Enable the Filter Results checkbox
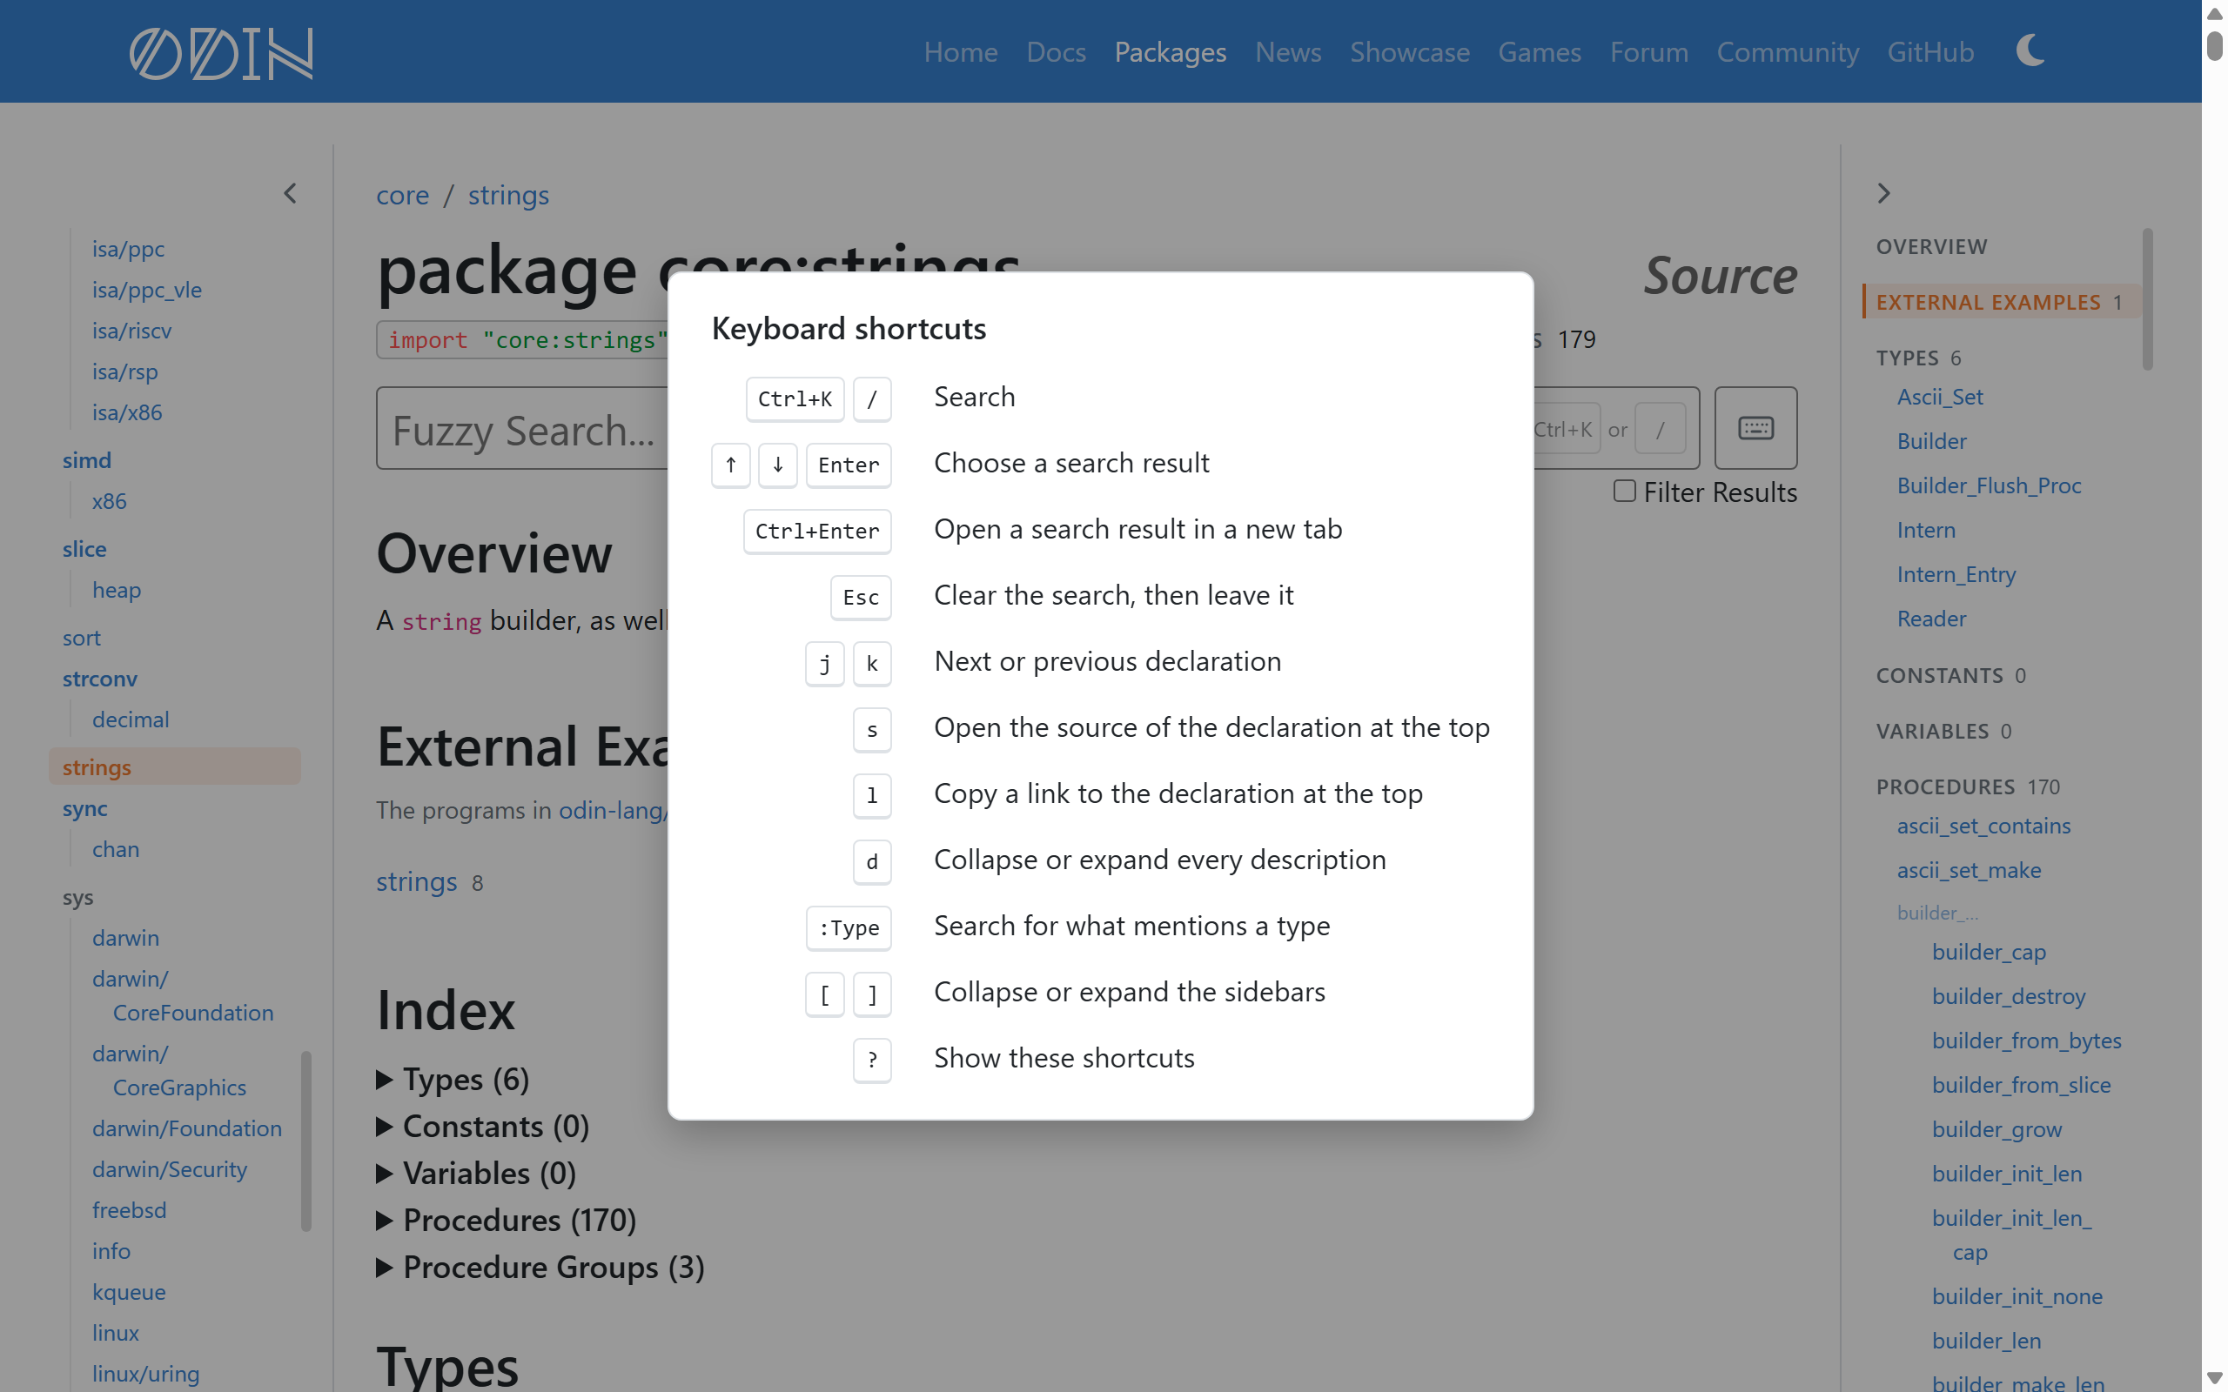Screen dimensions: 2228x1392 pyautogui.click(x=1624, y=492)
